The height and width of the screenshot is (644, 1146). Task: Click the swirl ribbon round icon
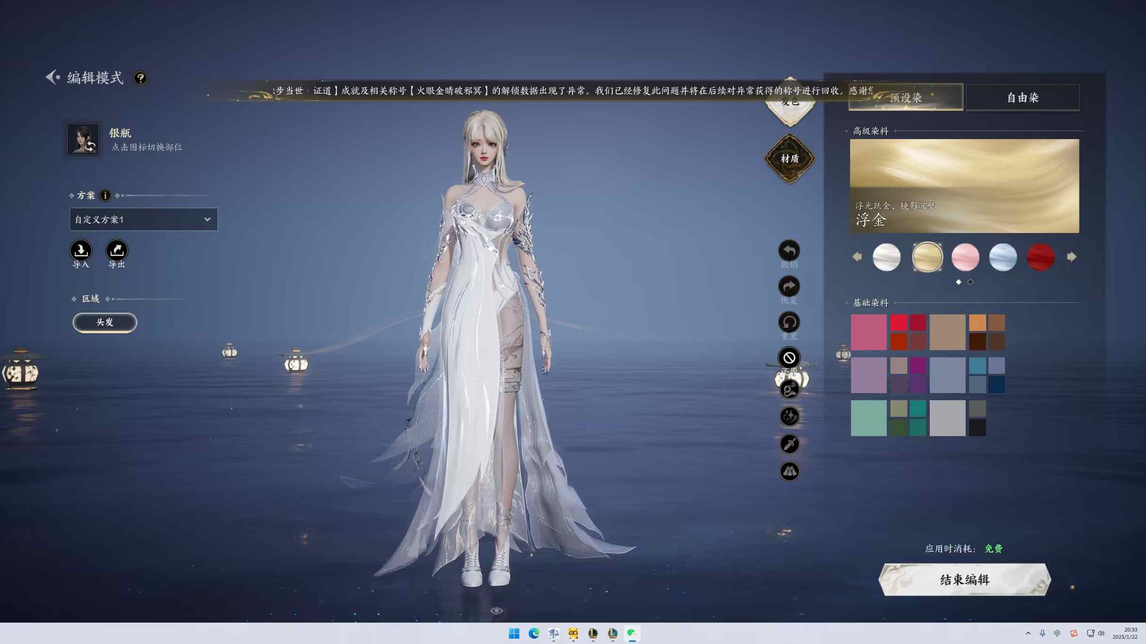pyautogui.click(x=789, y=389)
